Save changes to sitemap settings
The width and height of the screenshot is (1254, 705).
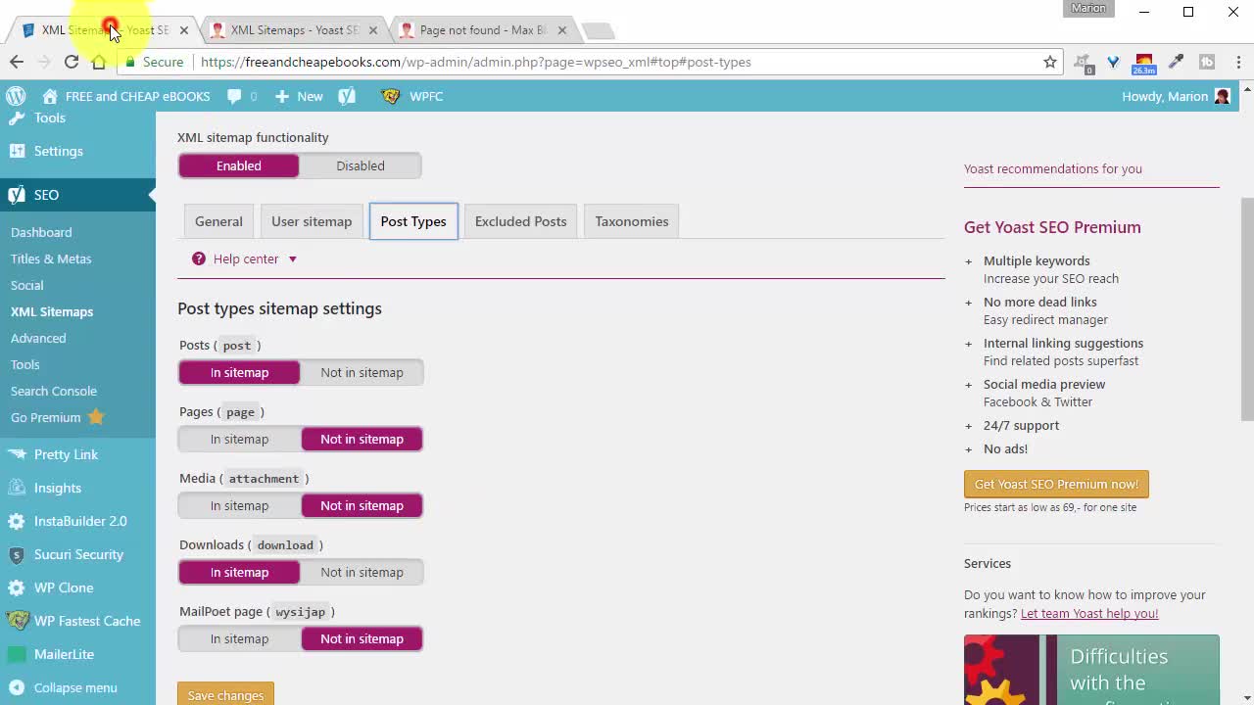point(225,695)
